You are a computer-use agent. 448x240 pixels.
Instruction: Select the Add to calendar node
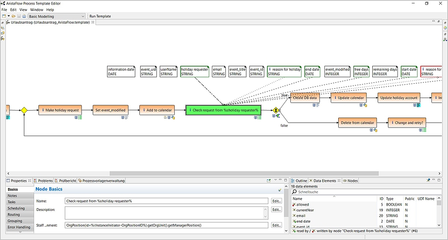click(156, 110)
